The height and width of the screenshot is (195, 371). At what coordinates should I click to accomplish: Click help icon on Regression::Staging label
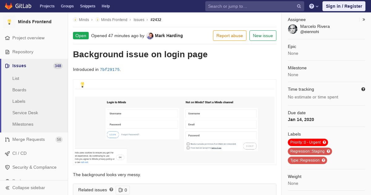pos(328,151)
